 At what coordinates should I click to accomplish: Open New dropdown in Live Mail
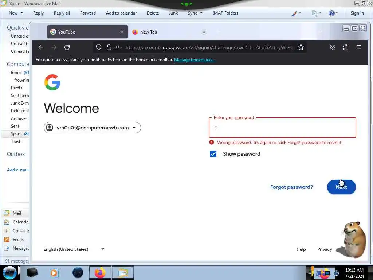(16, 13)
